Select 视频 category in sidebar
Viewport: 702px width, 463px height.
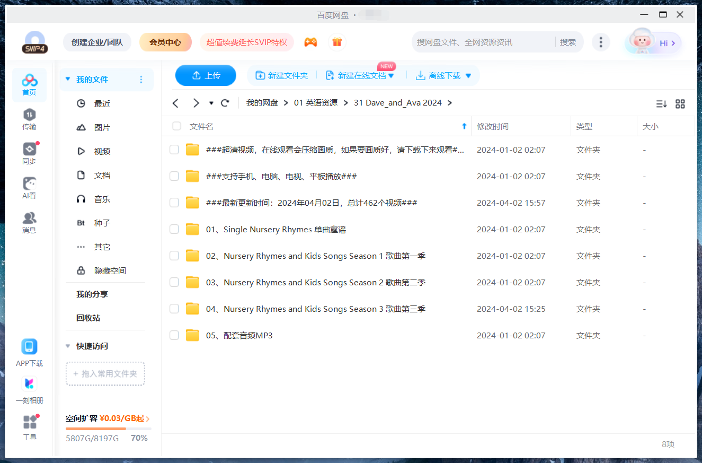pyautogui.click(x=102, y=151)
